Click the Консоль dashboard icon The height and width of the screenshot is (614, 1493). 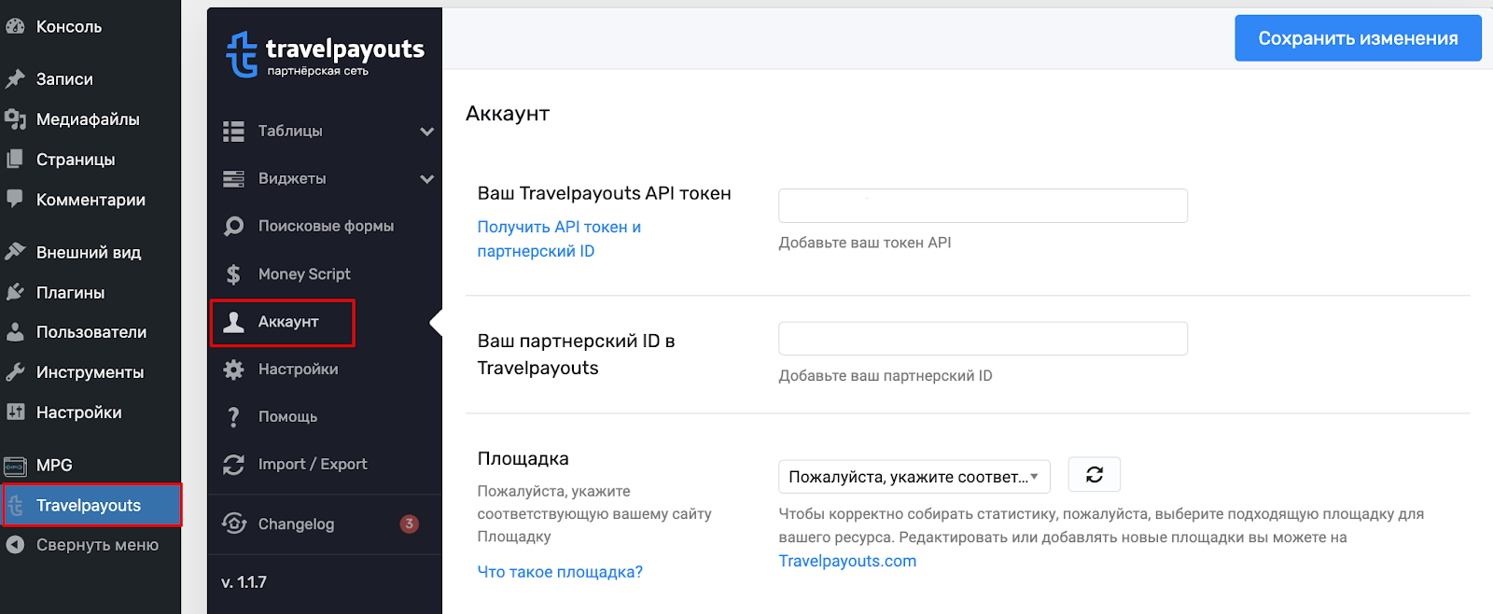click(15, 27)
